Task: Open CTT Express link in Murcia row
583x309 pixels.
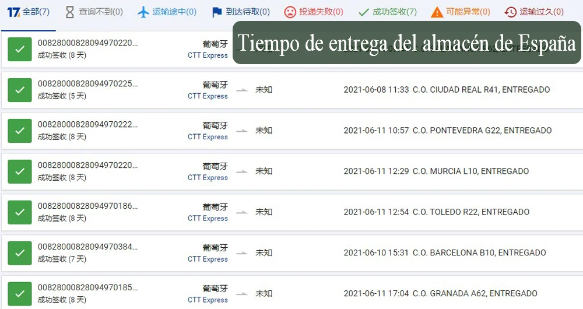Action: [208, 177]
